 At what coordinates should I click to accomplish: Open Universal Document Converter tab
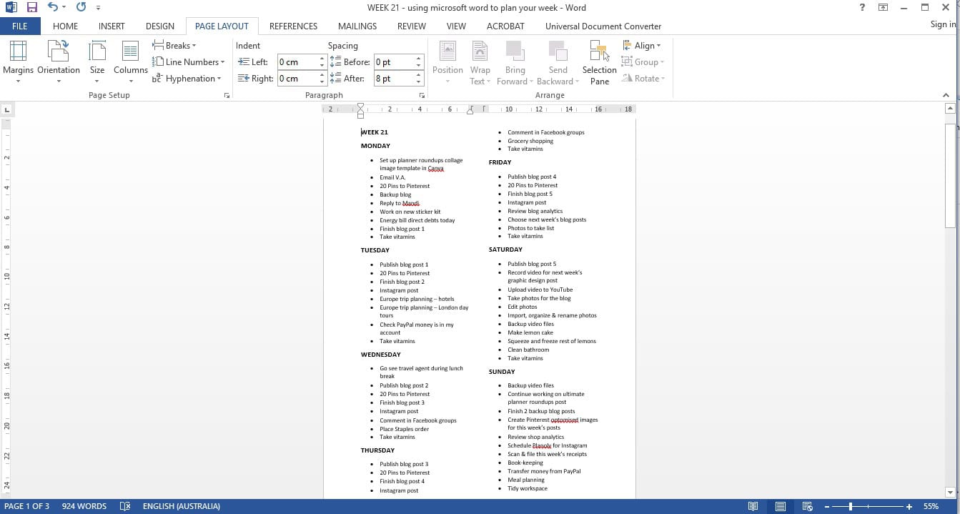pos(603,26)
